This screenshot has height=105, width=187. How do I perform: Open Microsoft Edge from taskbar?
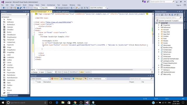57,102
